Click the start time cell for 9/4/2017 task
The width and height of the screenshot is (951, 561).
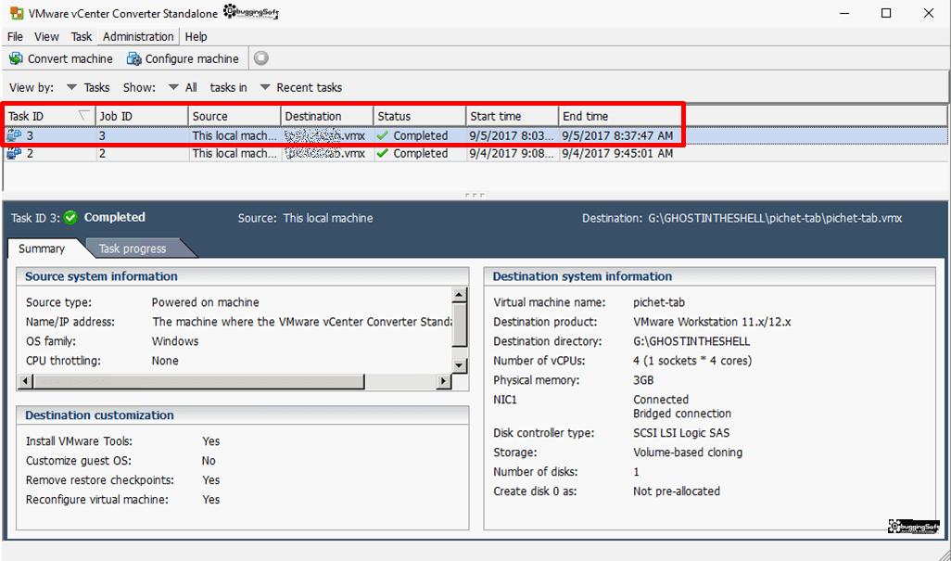coord(513,153)
